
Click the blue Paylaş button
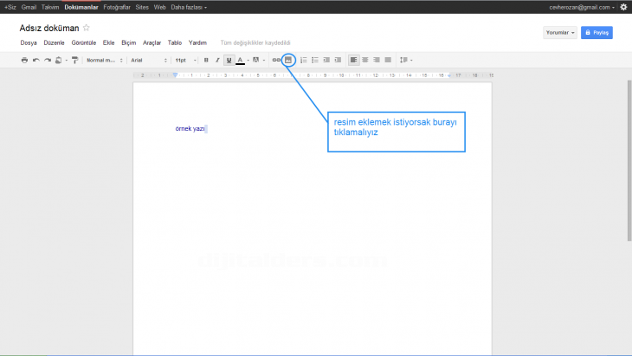pos(597,32)
